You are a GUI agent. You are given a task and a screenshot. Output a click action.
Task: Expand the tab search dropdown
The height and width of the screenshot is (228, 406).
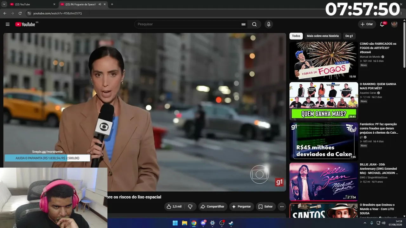[x=4, y=4]
